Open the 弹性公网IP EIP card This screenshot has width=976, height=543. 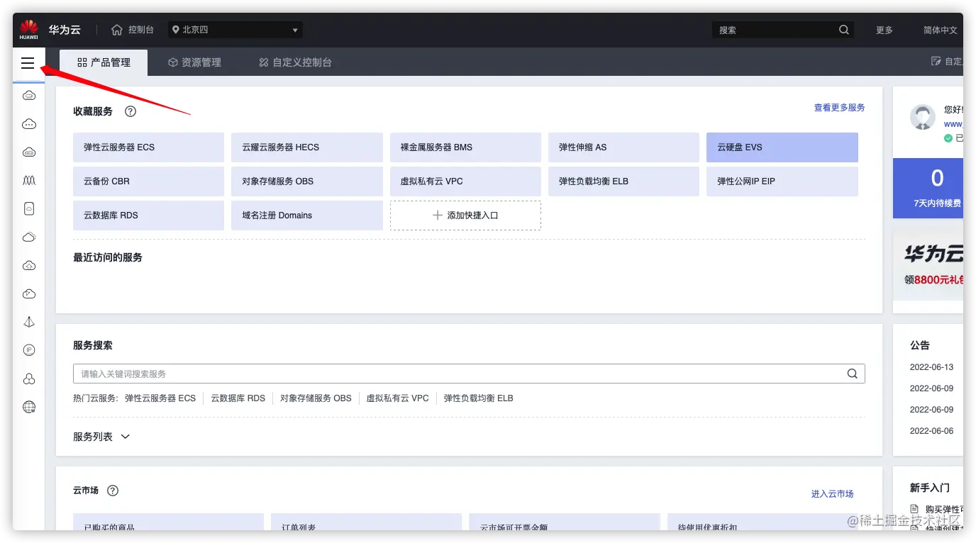point(782,181)
